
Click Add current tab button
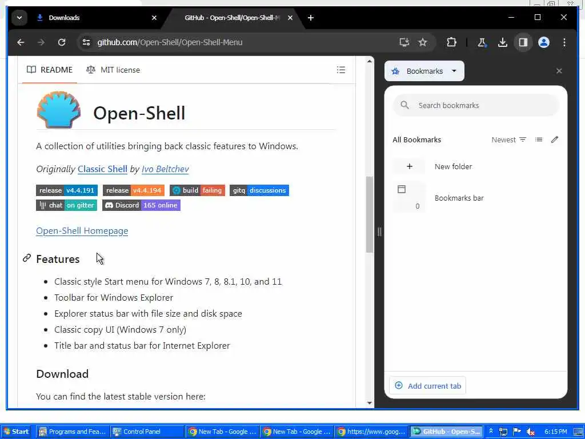427,386
